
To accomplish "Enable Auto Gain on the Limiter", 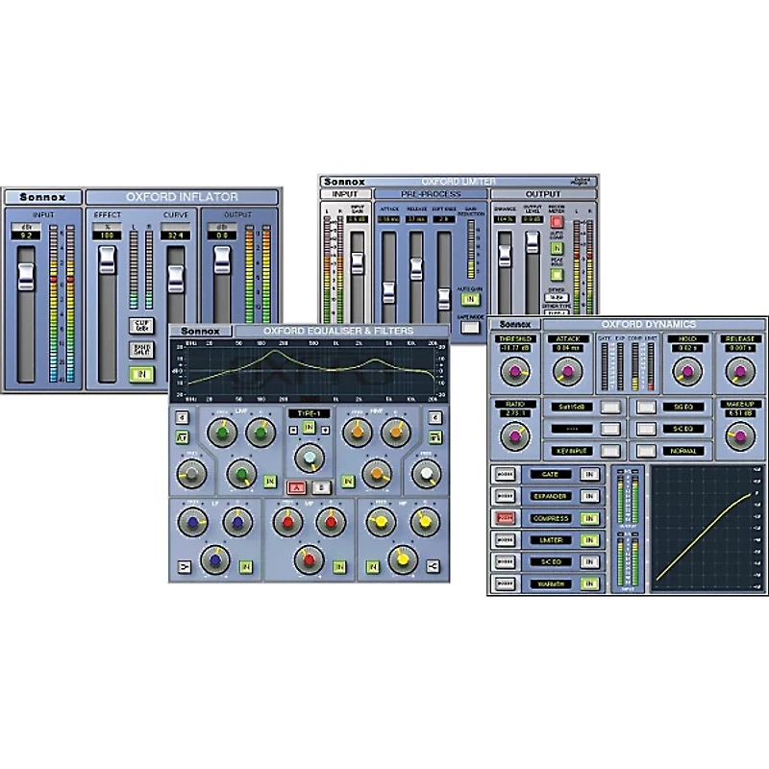I will [x=469, y=298].
